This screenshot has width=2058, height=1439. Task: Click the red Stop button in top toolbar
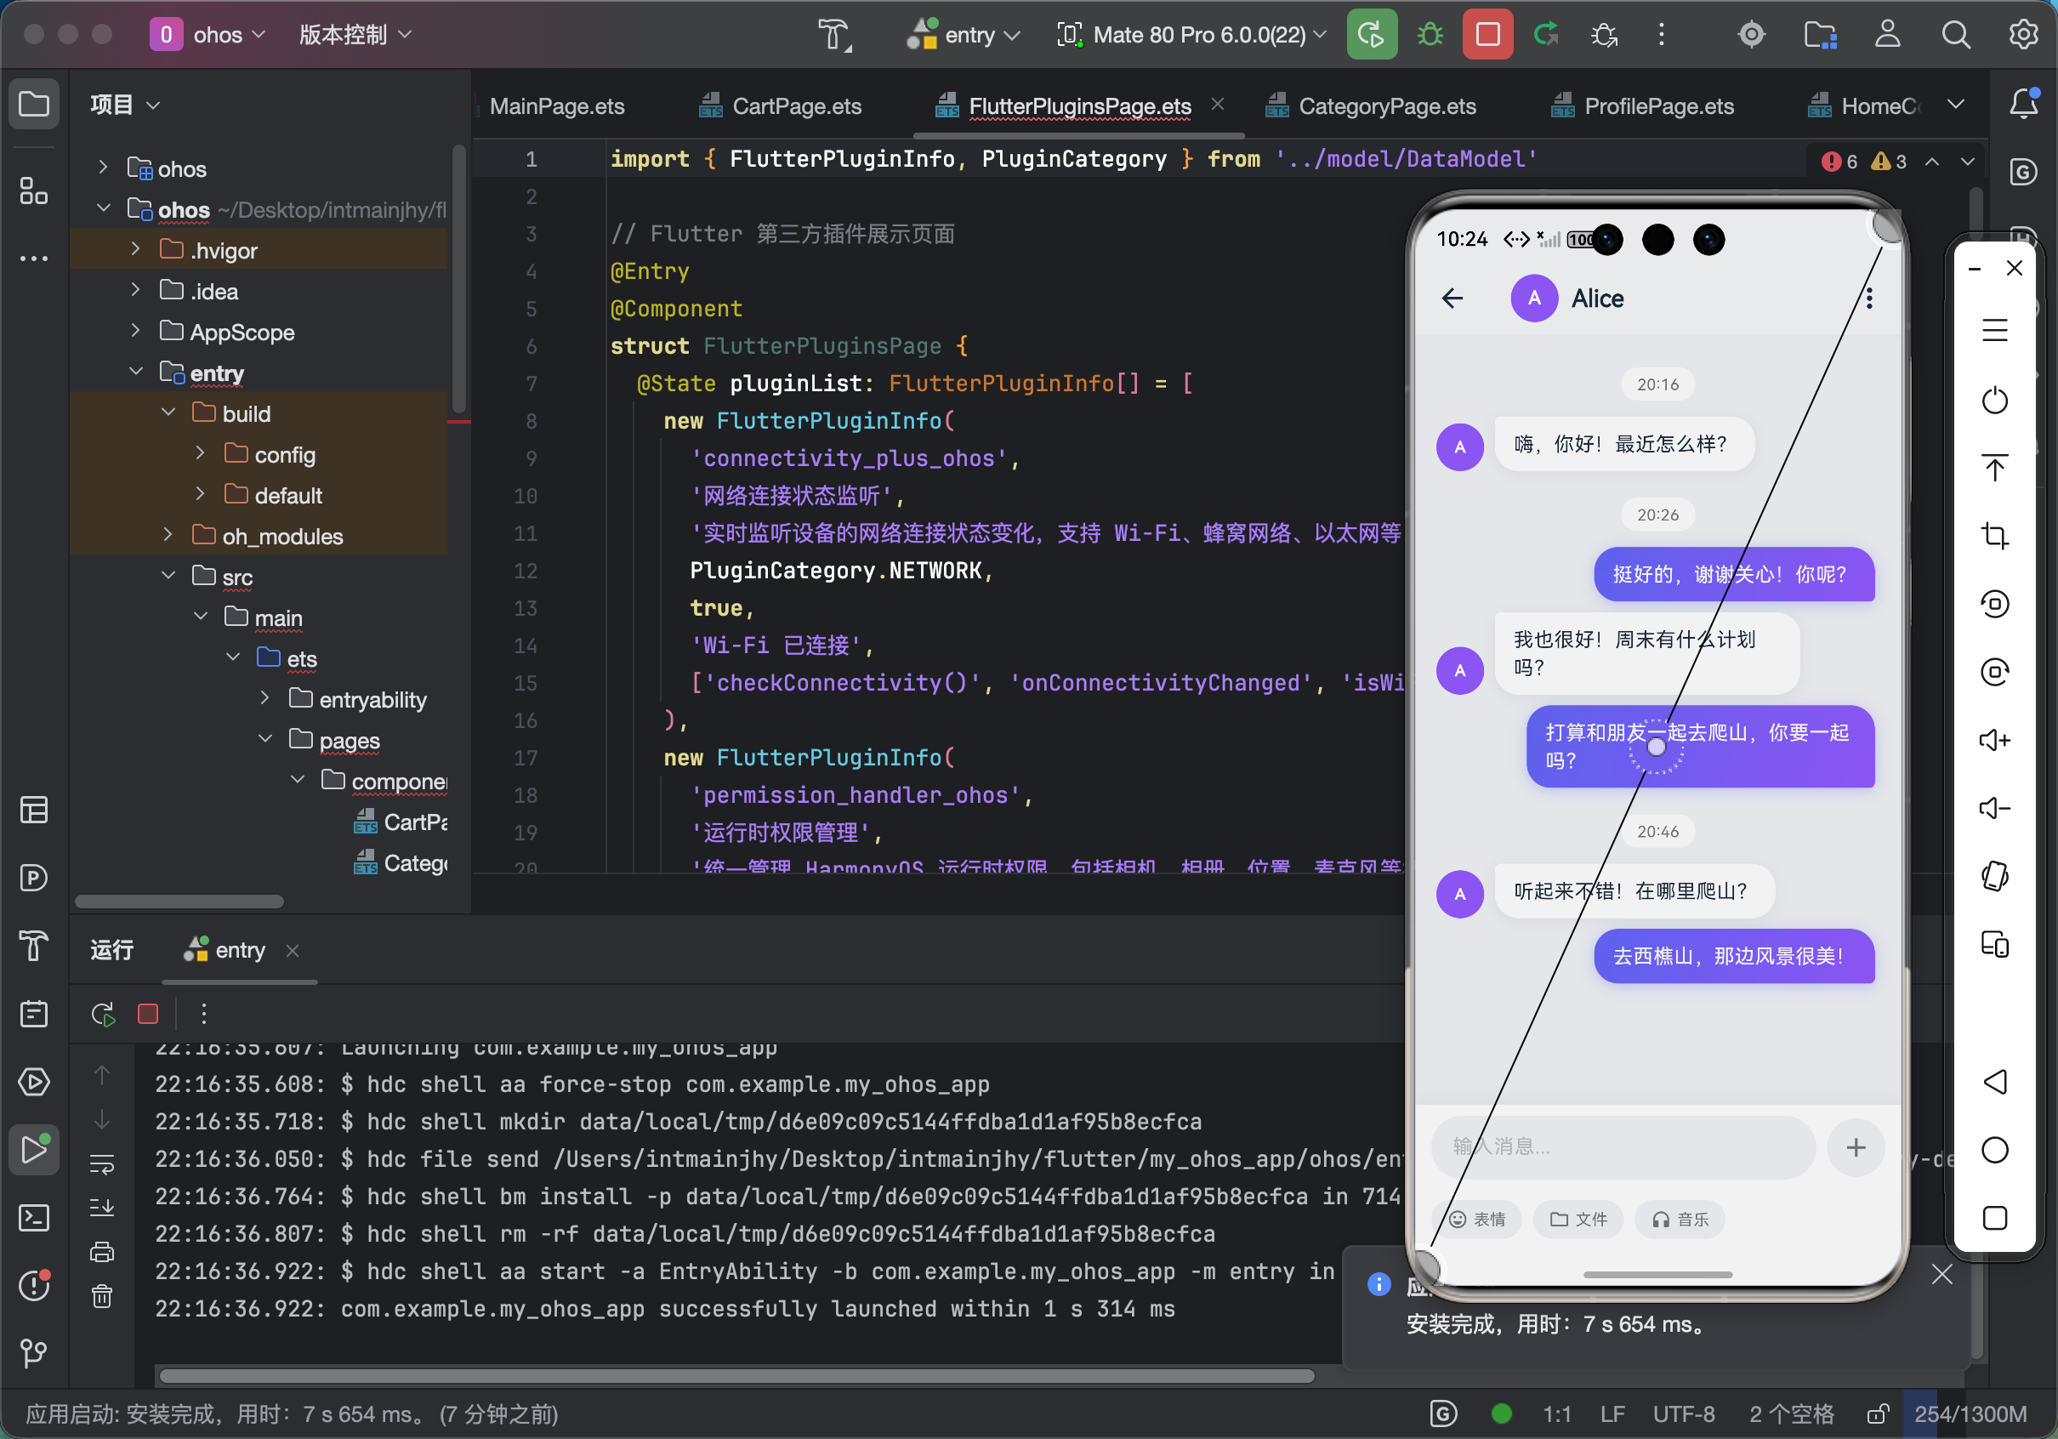(1487, 35)
